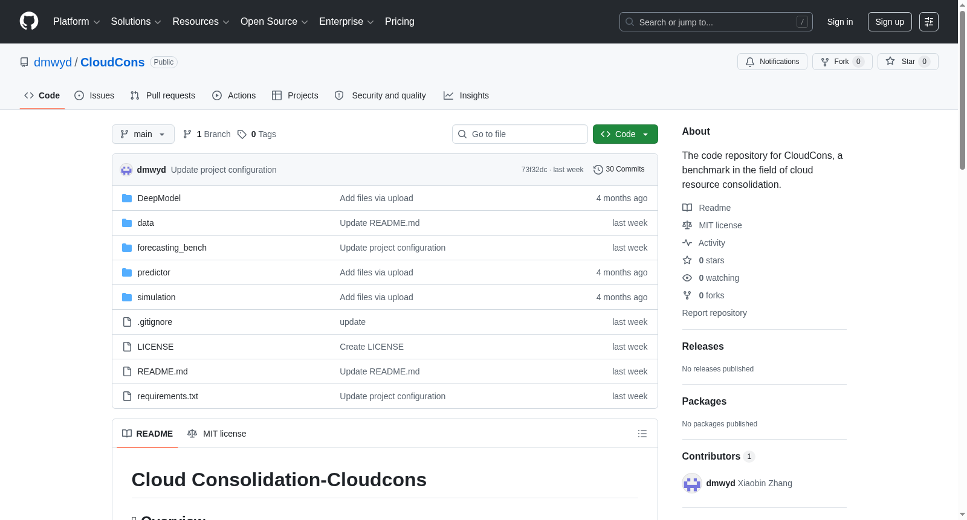Image resolution: width=967 pixels, height=520 pixels.
Task: Click the Sign in link
Action: pyautogui.click(x=840, y=22)
